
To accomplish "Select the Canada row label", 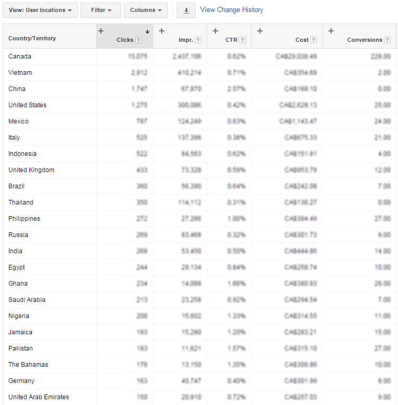I will click(20, 57).
